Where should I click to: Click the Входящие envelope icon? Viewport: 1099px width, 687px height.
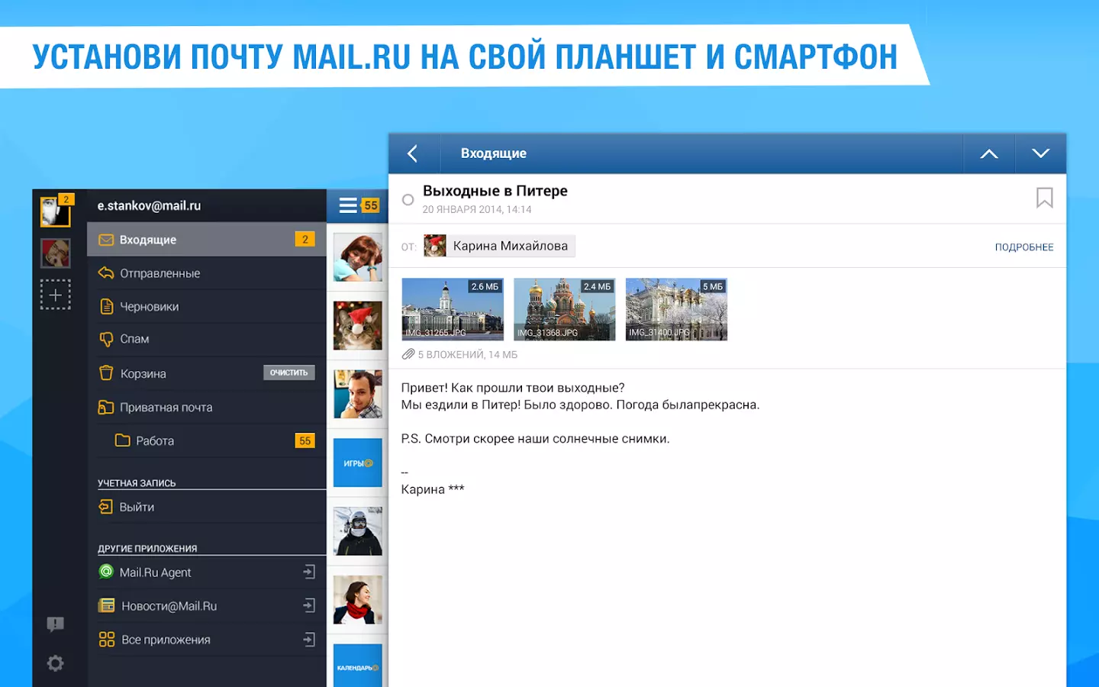coord(106,240)
